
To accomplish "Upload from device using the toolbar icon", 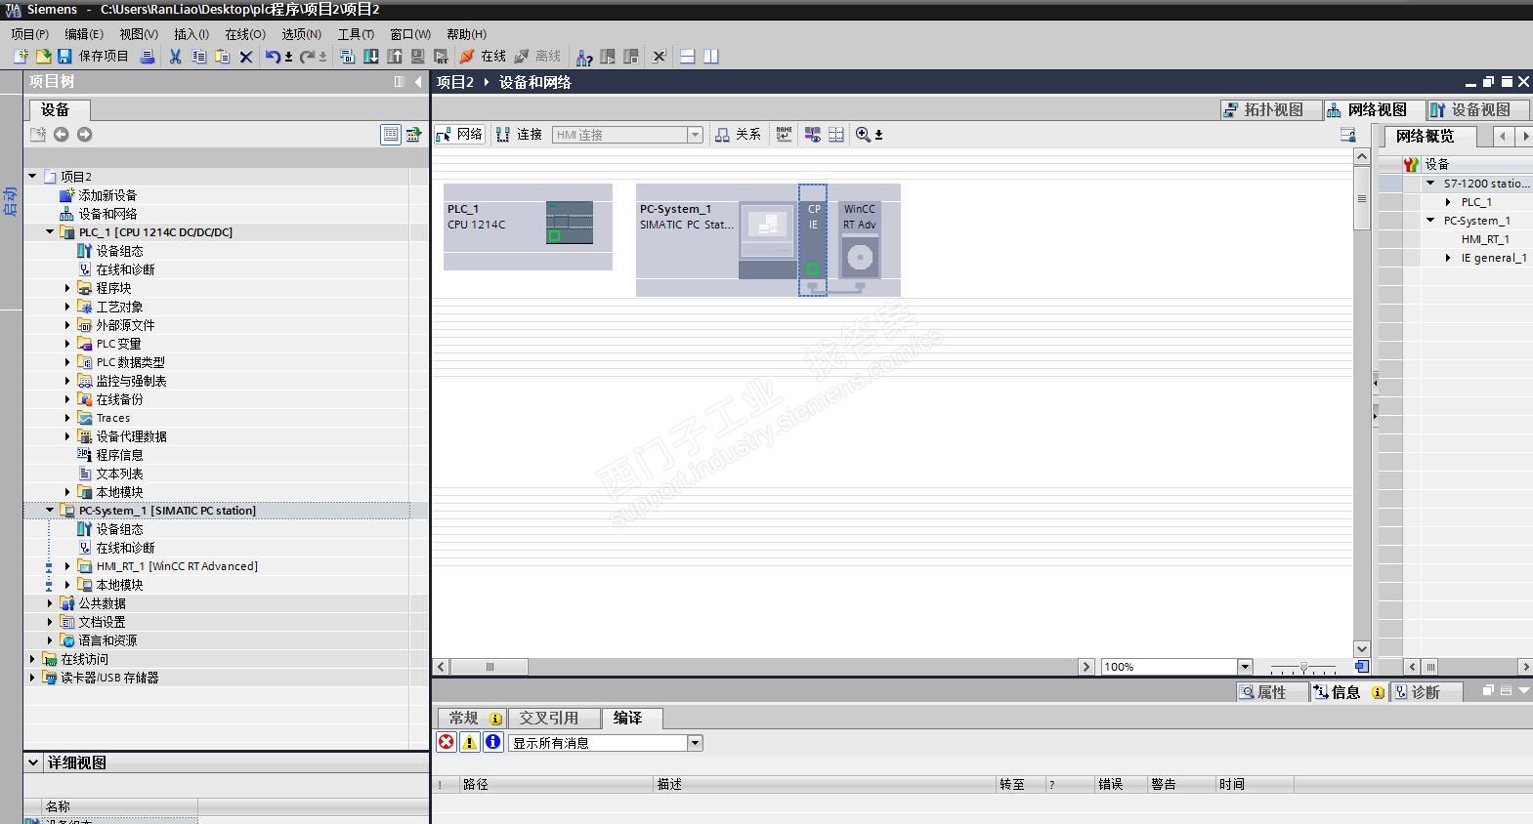I will click(395, 57).
